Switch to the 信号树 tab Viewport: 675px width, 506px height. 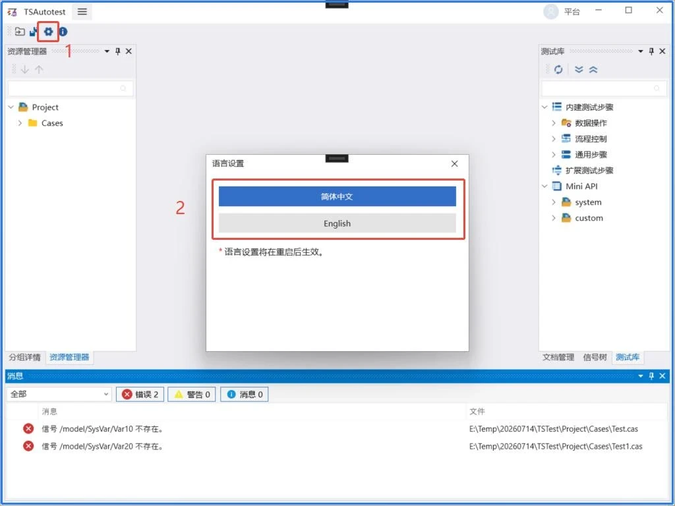595,357
